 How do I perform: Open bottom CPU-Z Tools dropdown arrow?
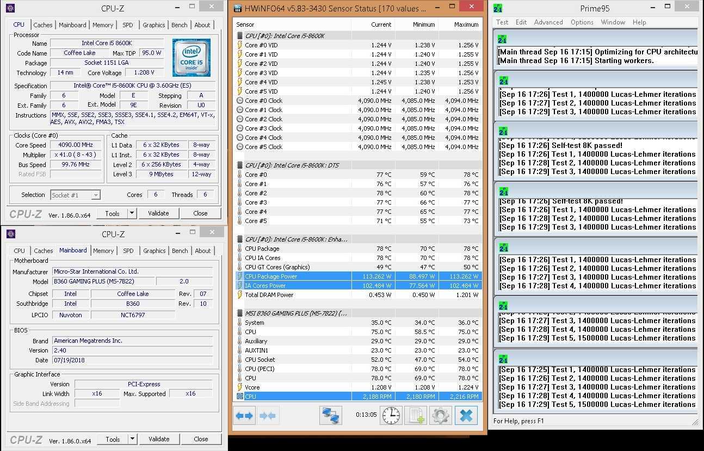click(x=132, y=439)
